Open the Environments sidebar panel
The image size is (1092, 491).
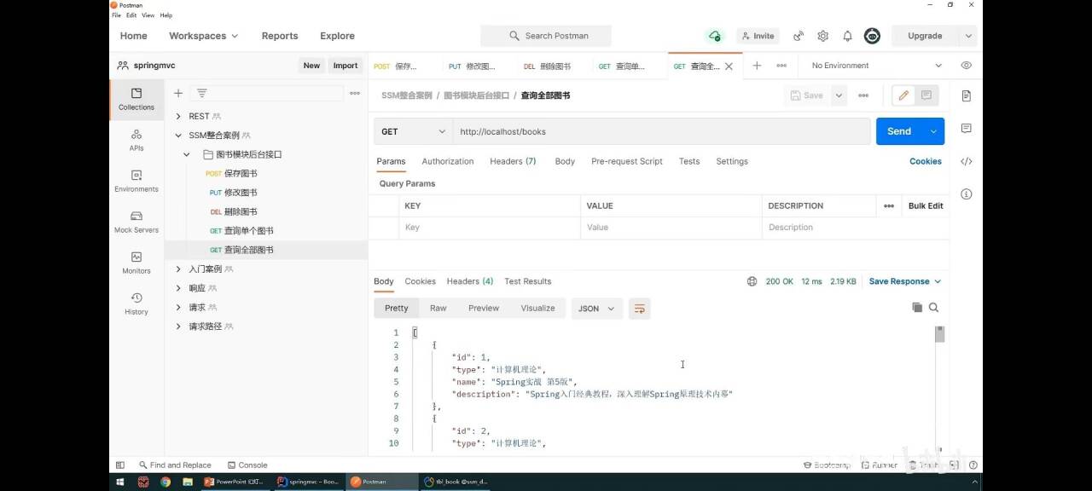click(136, 181)
